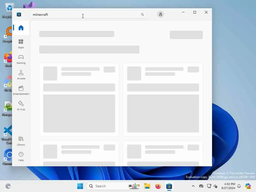Select the Visual Studio Code desktop shortcut

(x=7, y=135)
